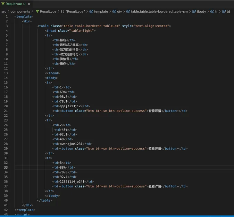Click the <td>88%</td> line
The image size is (234, 217).
coord(64,168)
